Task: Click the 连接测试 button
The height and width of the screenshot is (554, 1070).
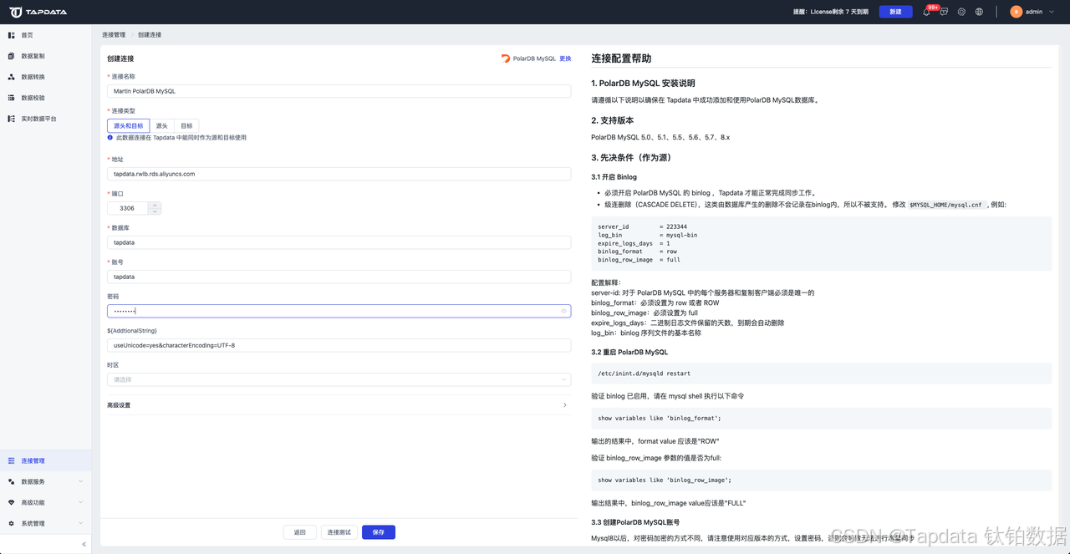Action: point(339,532)
